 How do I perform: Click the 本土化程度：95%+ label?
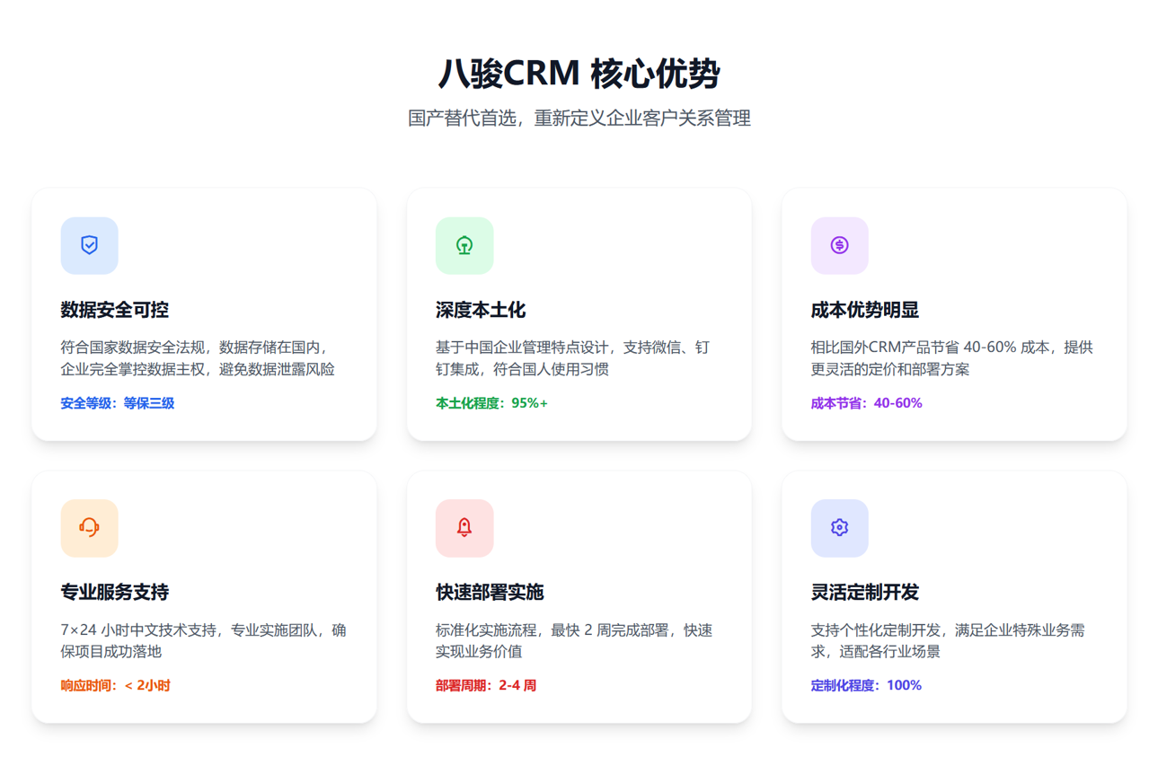pos(491,403)
